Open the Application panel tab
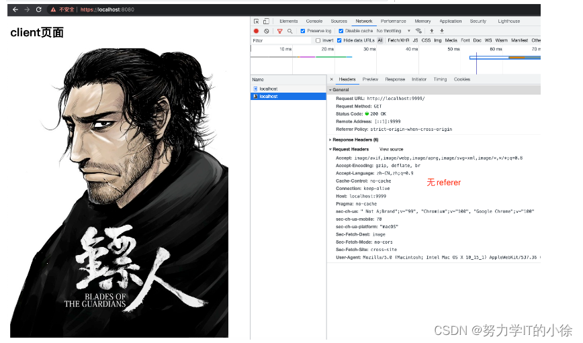This screenshot has width=583, height=343. pos(450,21)
